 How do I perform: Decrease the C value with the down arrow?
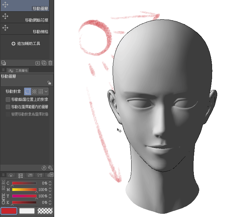click(50, 185)
